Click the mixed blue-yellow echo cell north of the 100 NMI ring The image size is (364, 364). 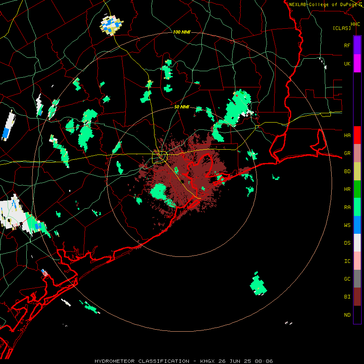point(111,25)
